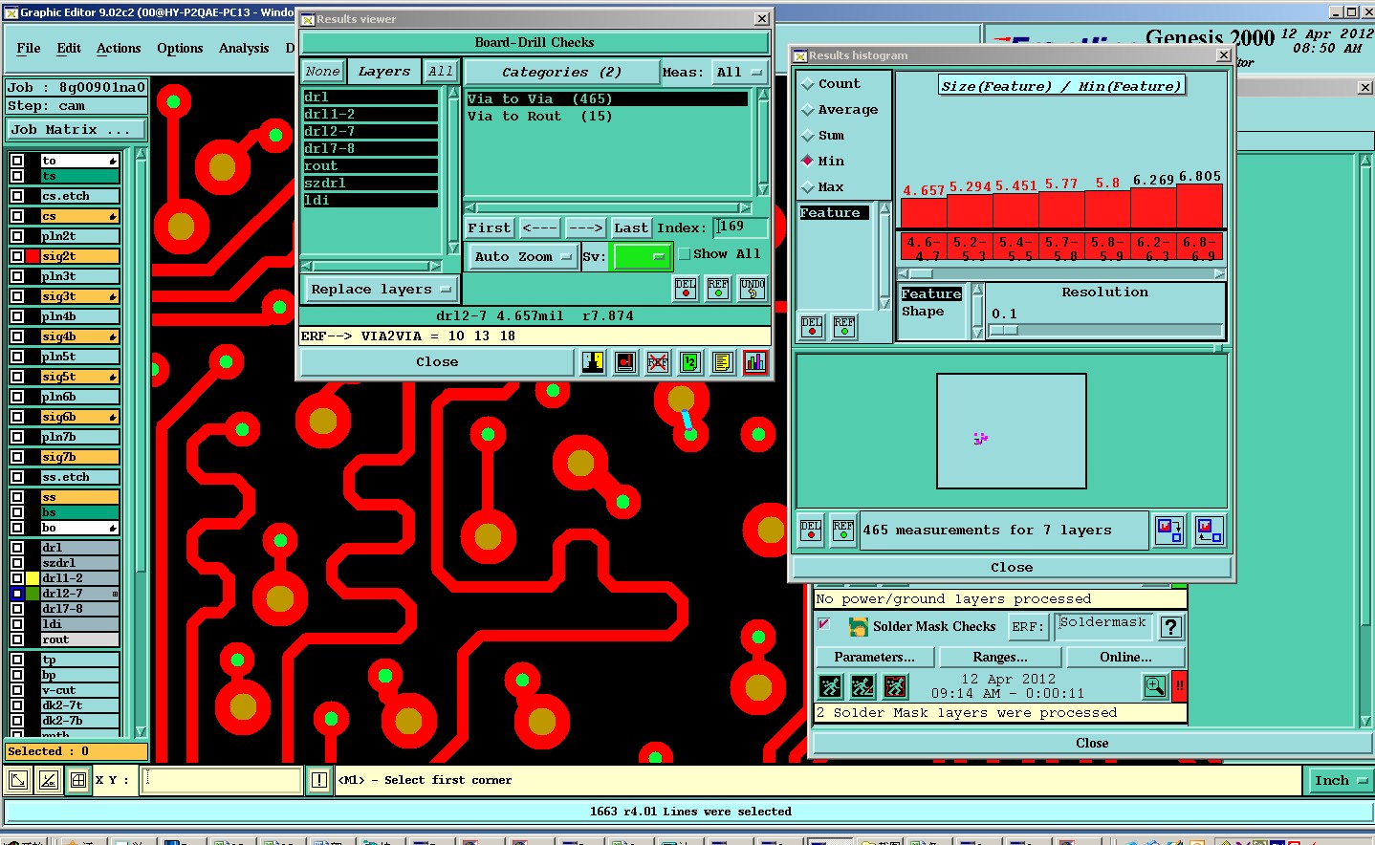Click the UNDO icon in the Results viewer
The width and height of the screenshot is (1375, 845).
tap(753, 289)
